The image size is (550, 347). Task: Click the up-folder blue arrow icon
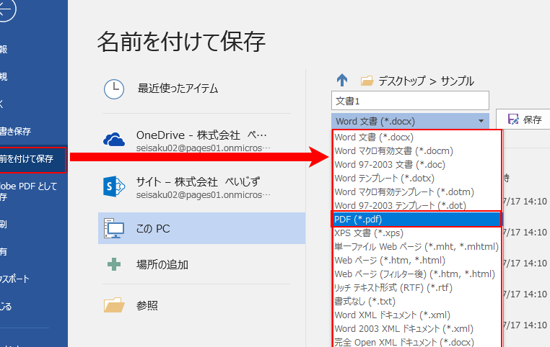pyautogui.click(x=342, y=81)
